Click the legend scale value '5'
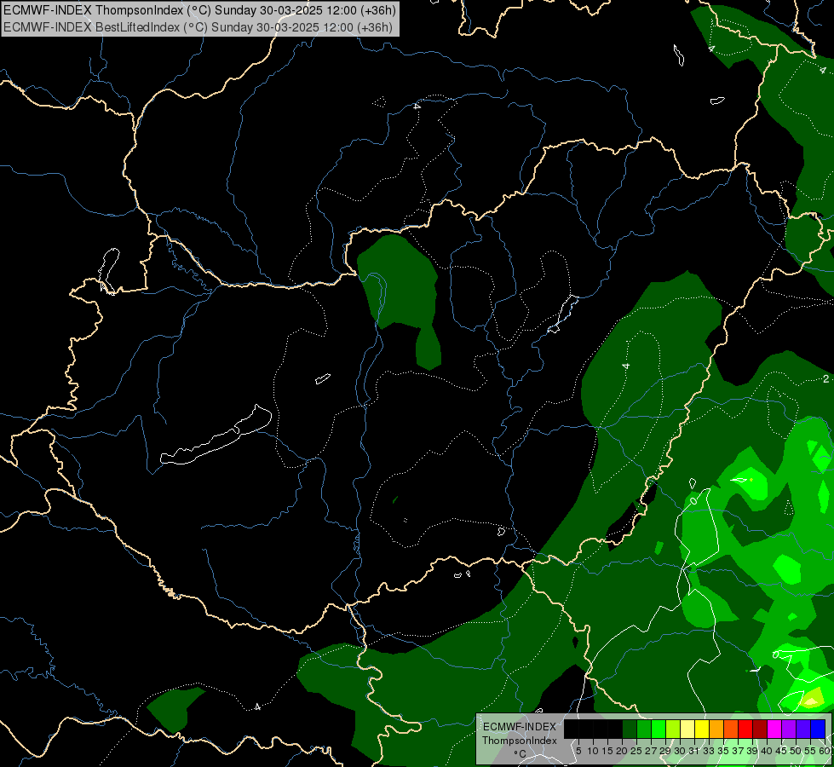Image resolution: width=834 pixels, height=767 pixels. point(578,751)
